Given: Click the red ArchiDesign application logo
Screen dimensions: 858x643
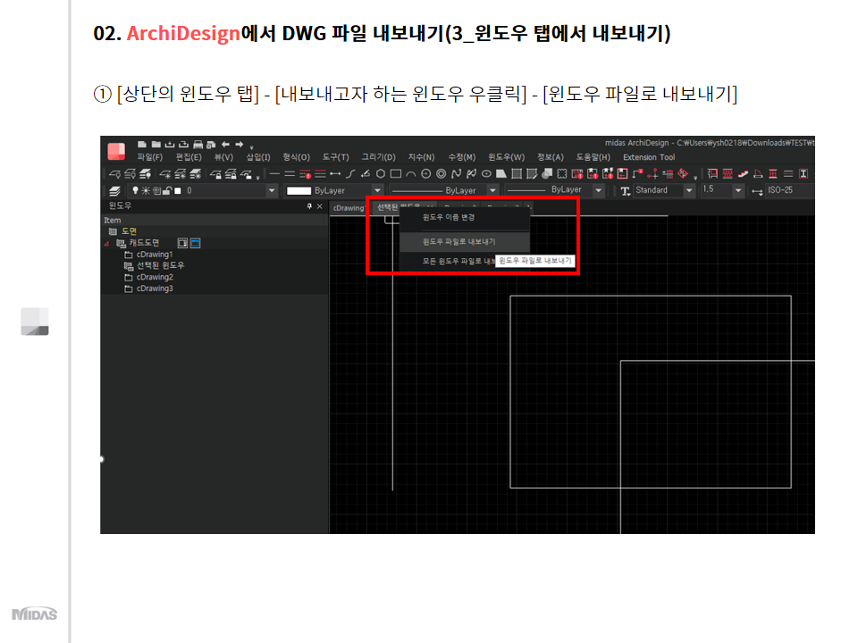Looking at the screenshot, I should [x=116, y=151].
